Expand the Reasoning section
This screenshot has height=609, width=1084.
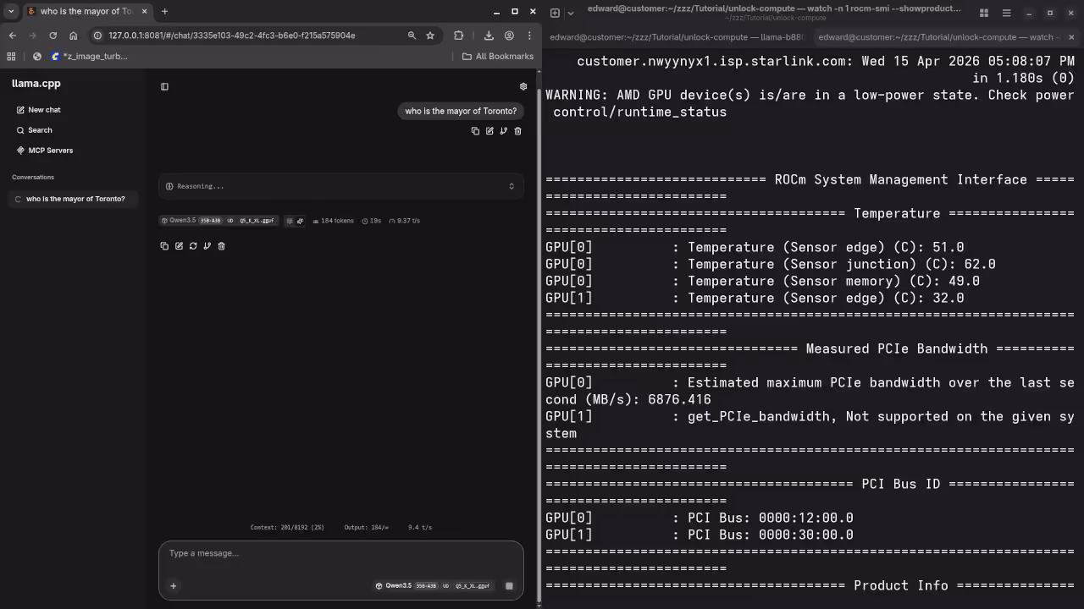511,185
